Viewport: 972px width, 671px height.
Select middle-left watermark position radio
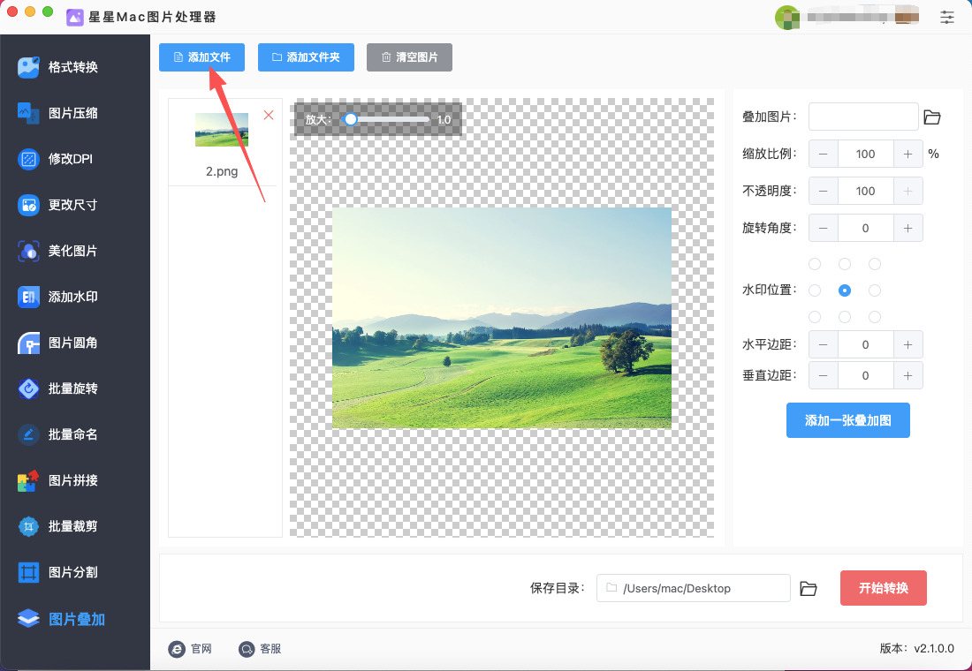pyautogui.click(x=815, y=290)
